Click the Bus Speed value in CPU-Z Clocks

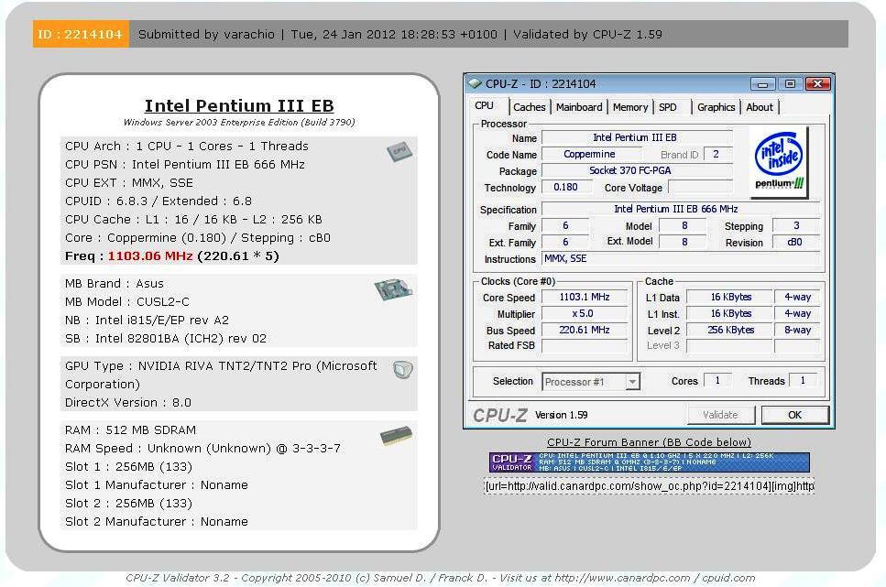(x=585, y=330)
